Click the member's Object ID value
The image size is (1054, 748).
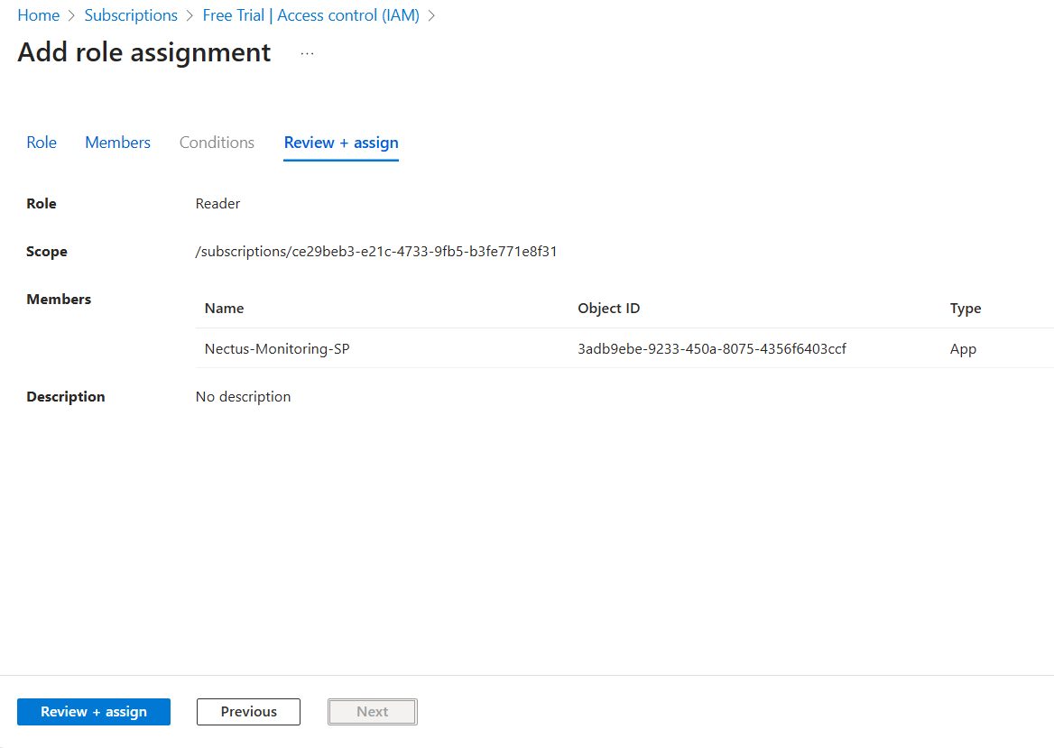coord(711,349)
